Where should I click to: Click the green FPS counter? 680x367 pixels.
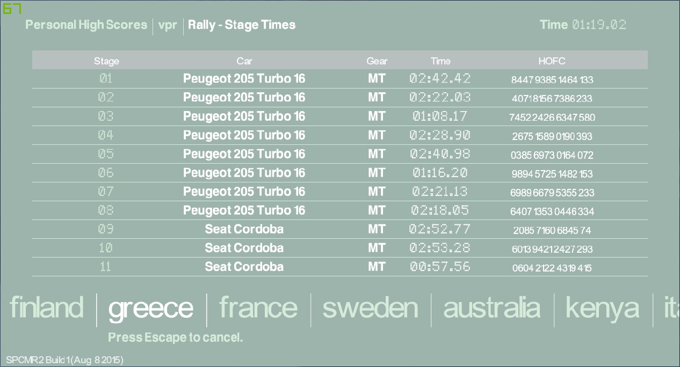click(12, 9)
